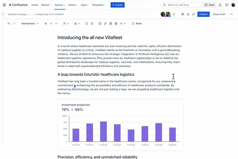Open the page restrictions lock icon
The image size is (238, 159).
[x=188, y=14]
